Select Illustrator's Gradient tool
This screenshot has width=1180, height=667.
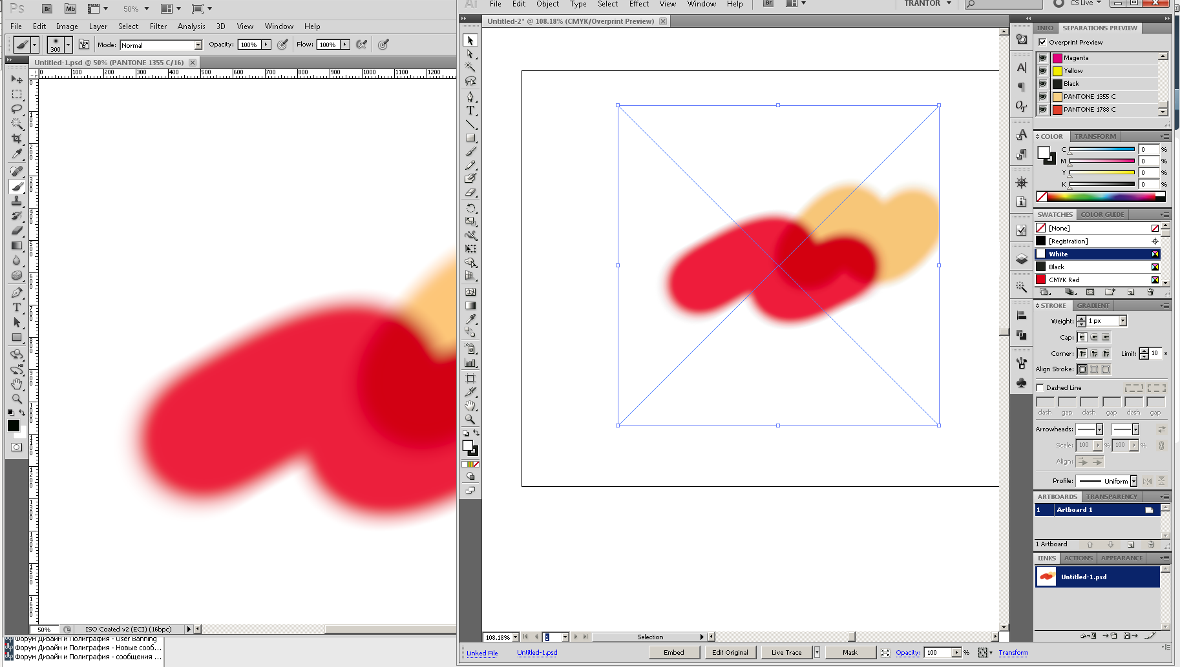(x=470, y=305)
